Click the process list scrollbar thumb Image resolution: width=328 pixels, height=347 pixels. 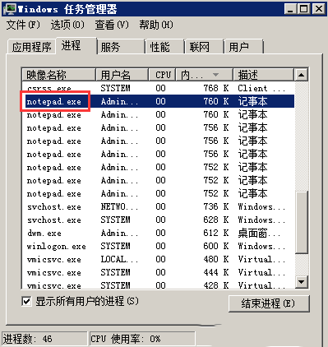[x=301, y=222]
